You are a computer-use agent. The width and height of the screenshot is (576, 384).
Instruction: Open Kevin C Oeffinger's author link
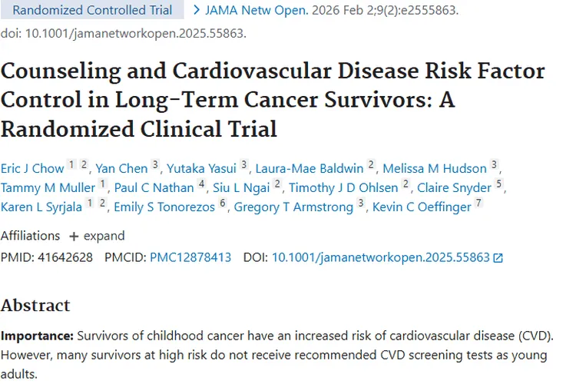422,207
